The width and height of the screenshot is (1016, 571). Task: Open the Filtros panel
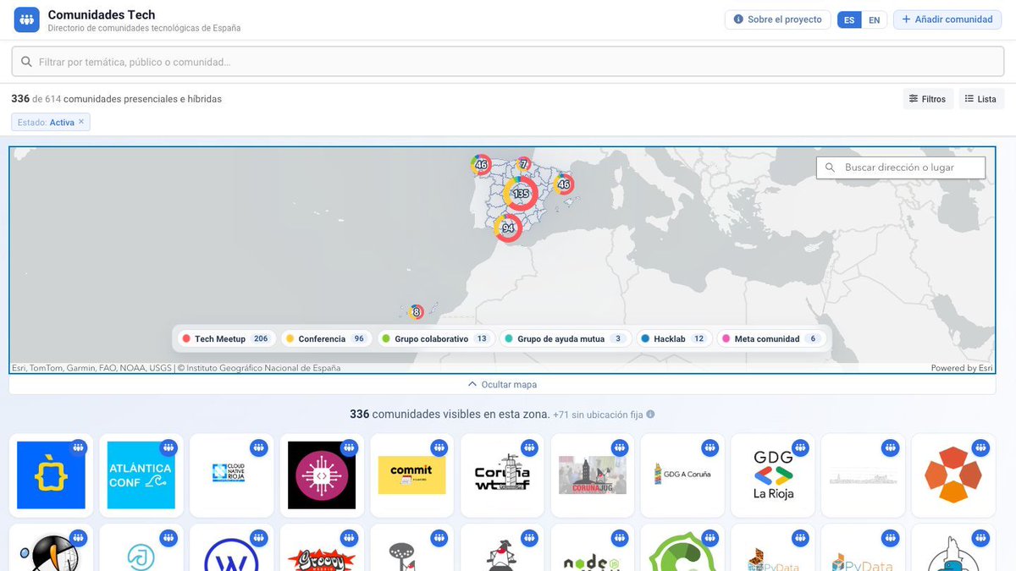coord(928,99)
